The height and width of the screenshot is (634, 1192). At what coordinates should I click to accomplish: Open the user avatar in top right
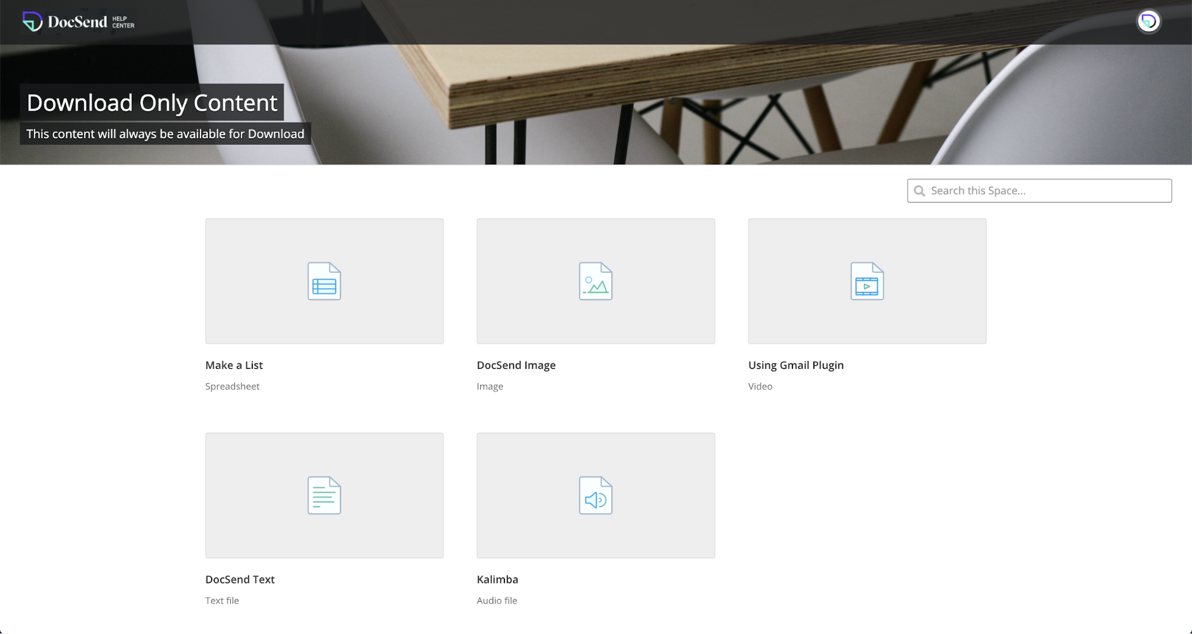(x=1148, y=21)
